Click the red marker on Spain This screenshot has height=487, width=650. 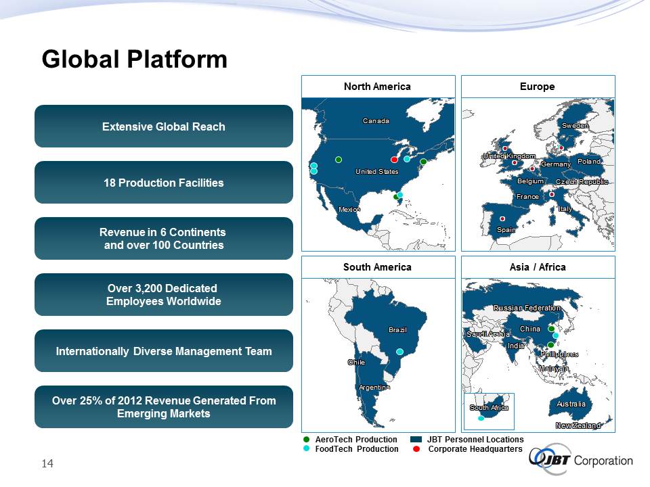click(502, 218)
